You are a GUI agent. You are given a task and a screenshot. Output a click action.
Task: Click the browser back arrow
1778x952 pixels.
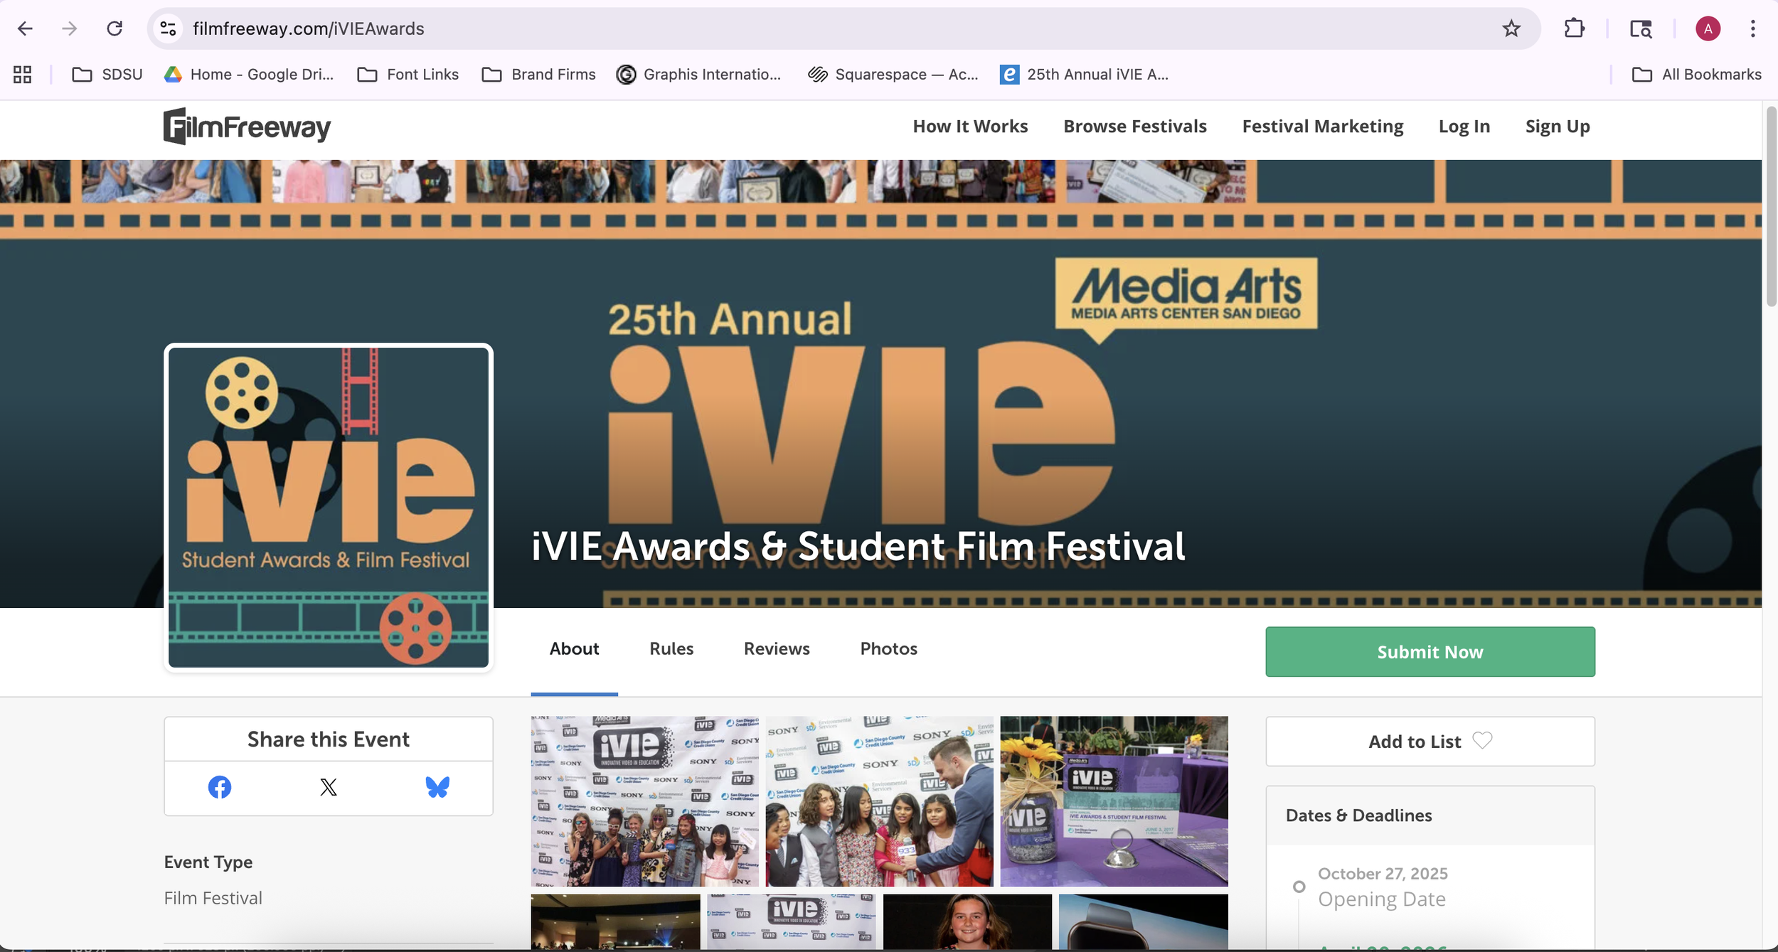point(25,28)
